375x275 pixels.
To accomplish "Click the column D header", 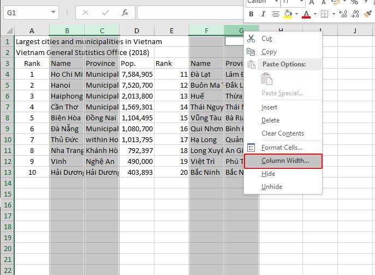I will click(x=136, y=30).
